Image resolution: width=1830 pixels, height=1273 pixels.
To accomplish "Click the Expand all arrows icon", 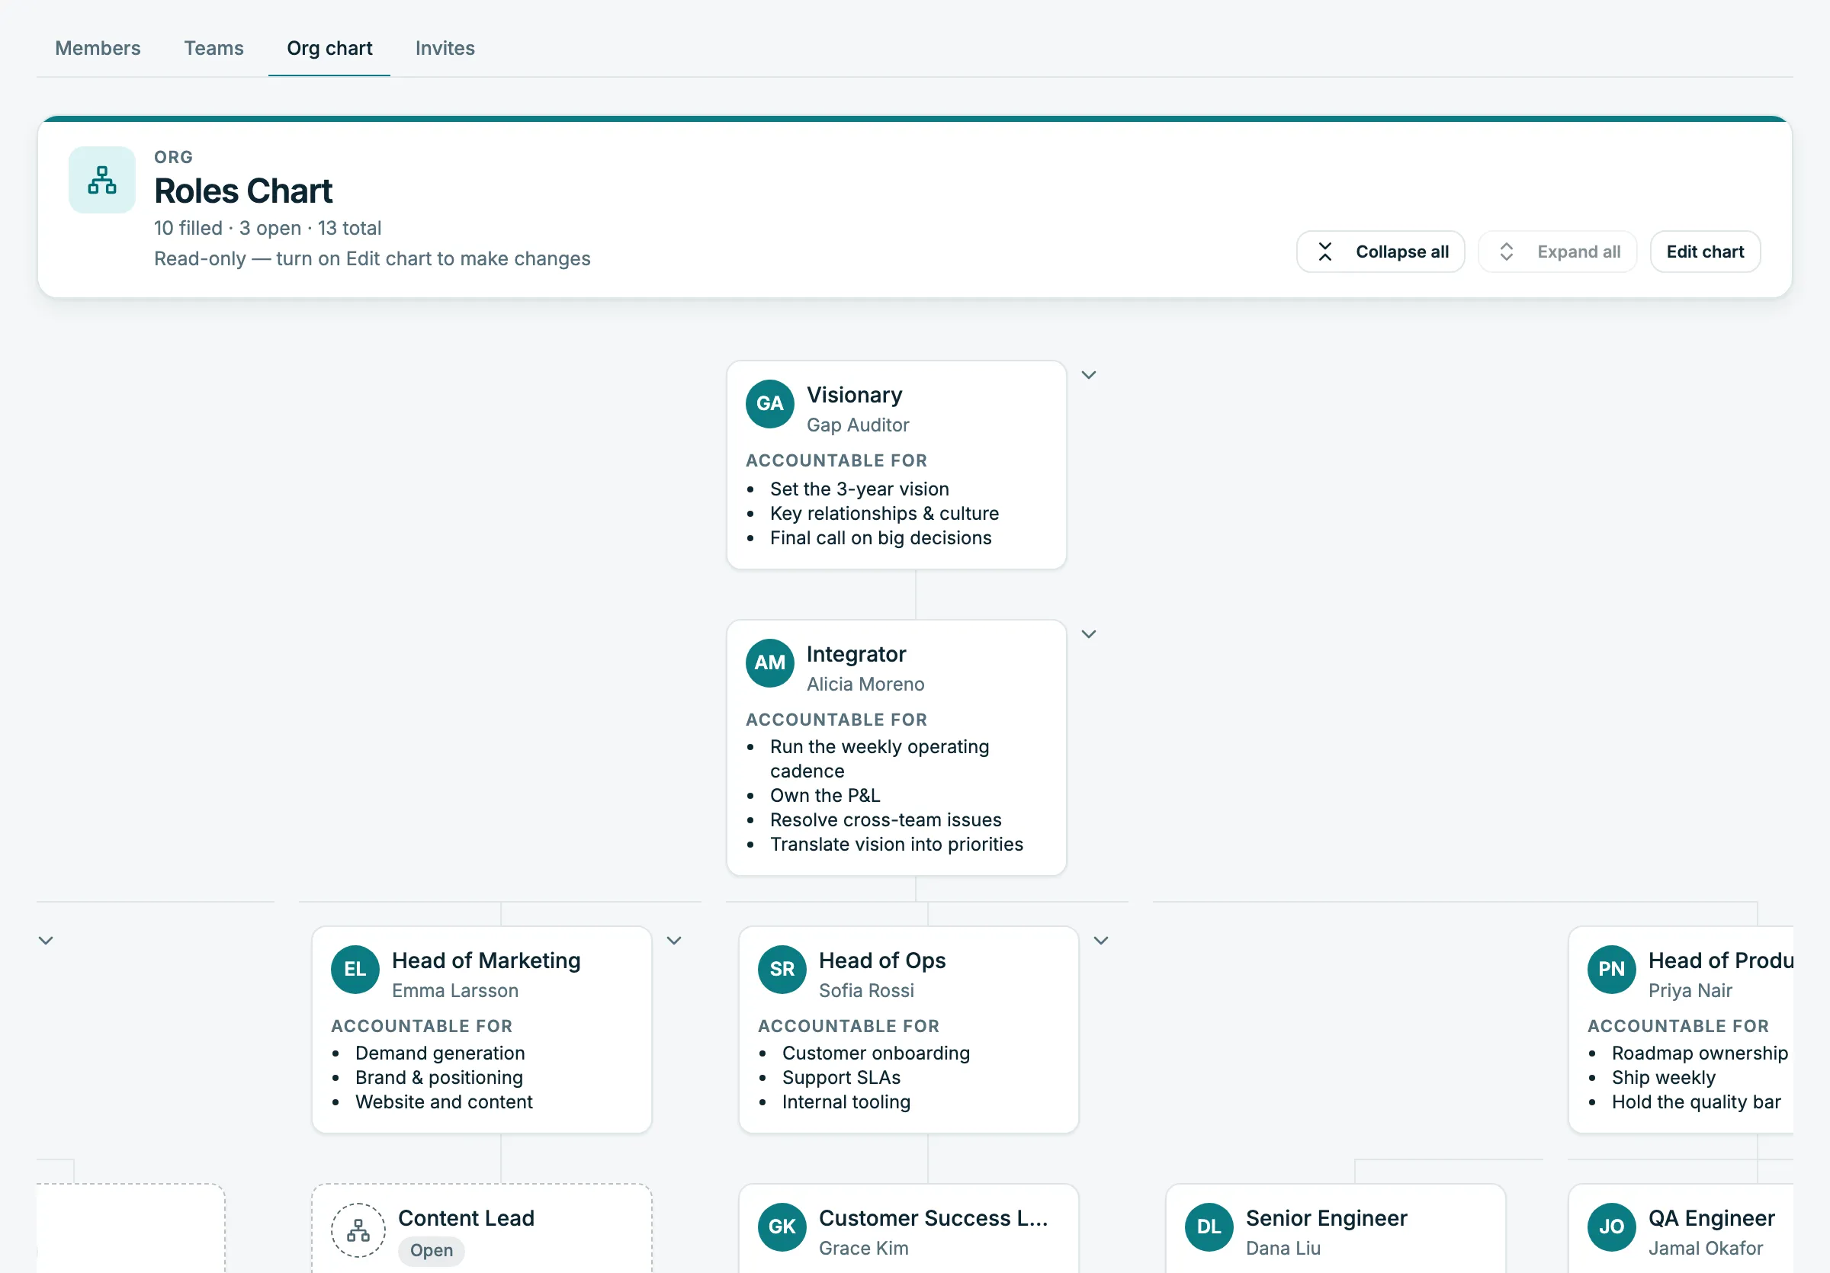I will coord(1507,252).
